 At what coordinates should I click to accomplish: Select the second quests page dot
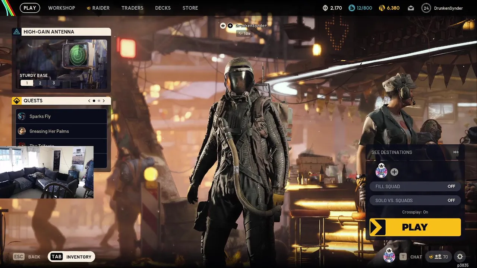point(99,100)
